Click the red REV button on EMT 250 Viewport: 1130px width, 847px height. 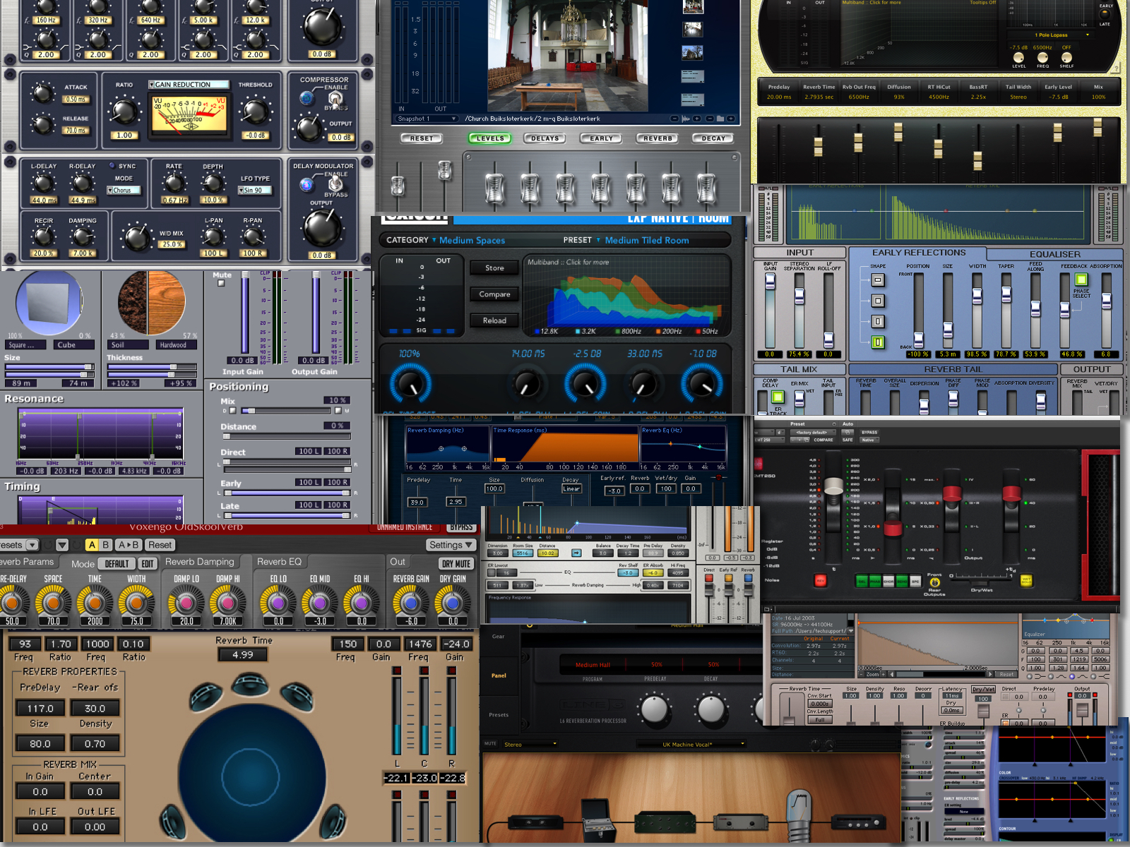[821, 580]
